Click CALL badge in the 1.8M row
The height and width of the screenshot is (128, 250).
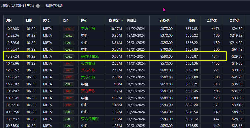click(69, 84)
